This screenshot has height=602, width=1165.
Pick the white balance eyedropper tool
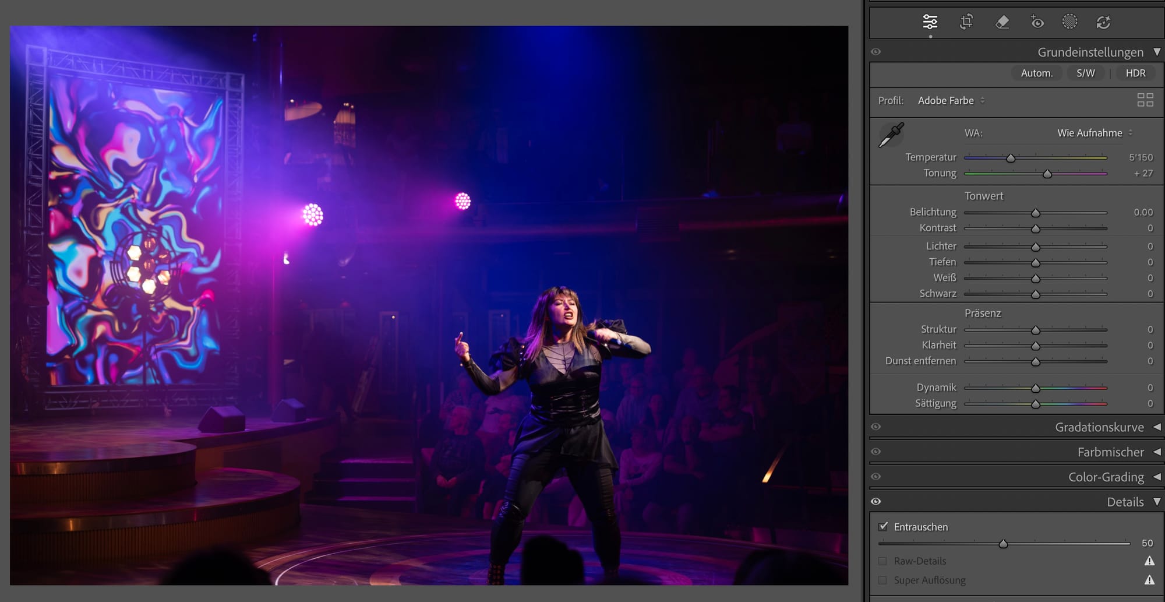(x=891, y=135)
